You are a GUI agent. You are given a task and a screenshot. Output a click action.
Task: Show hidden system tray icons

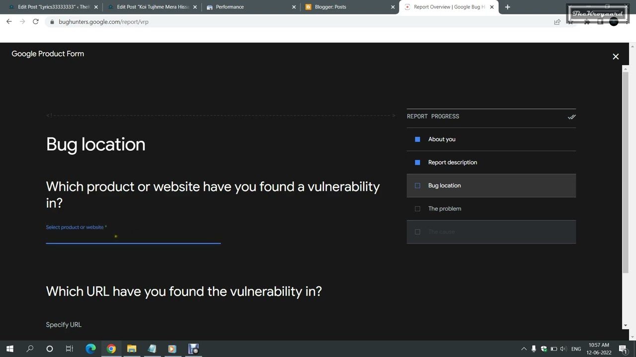pyautogui.click(x=524, y=349)
